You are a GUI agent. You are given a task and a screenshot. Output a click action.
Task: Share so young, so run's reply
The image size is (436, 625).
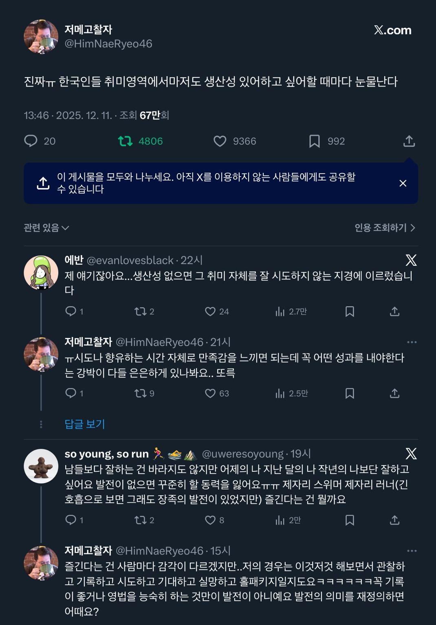[x=394, y=520]
